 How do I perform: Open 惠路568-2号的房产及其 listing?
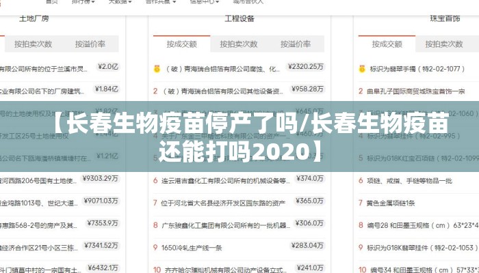pos(38,225)
